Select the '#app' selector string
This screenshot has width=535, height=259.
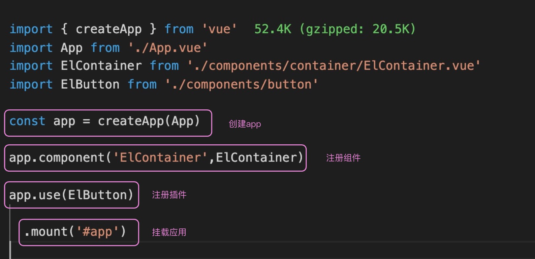point(97,232)
